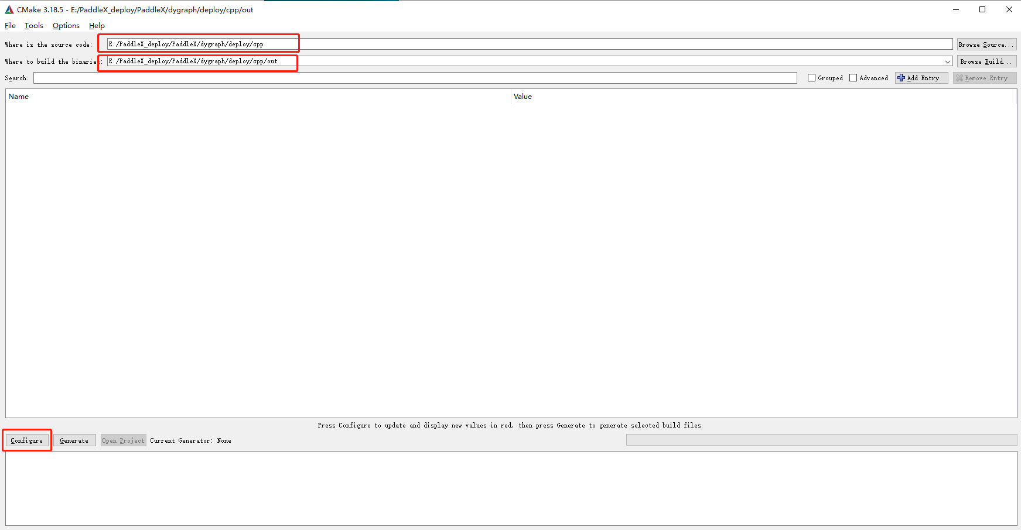Click the progress bar next to generator
This screenshot has width=1021, height=530.
coord(821,440)
